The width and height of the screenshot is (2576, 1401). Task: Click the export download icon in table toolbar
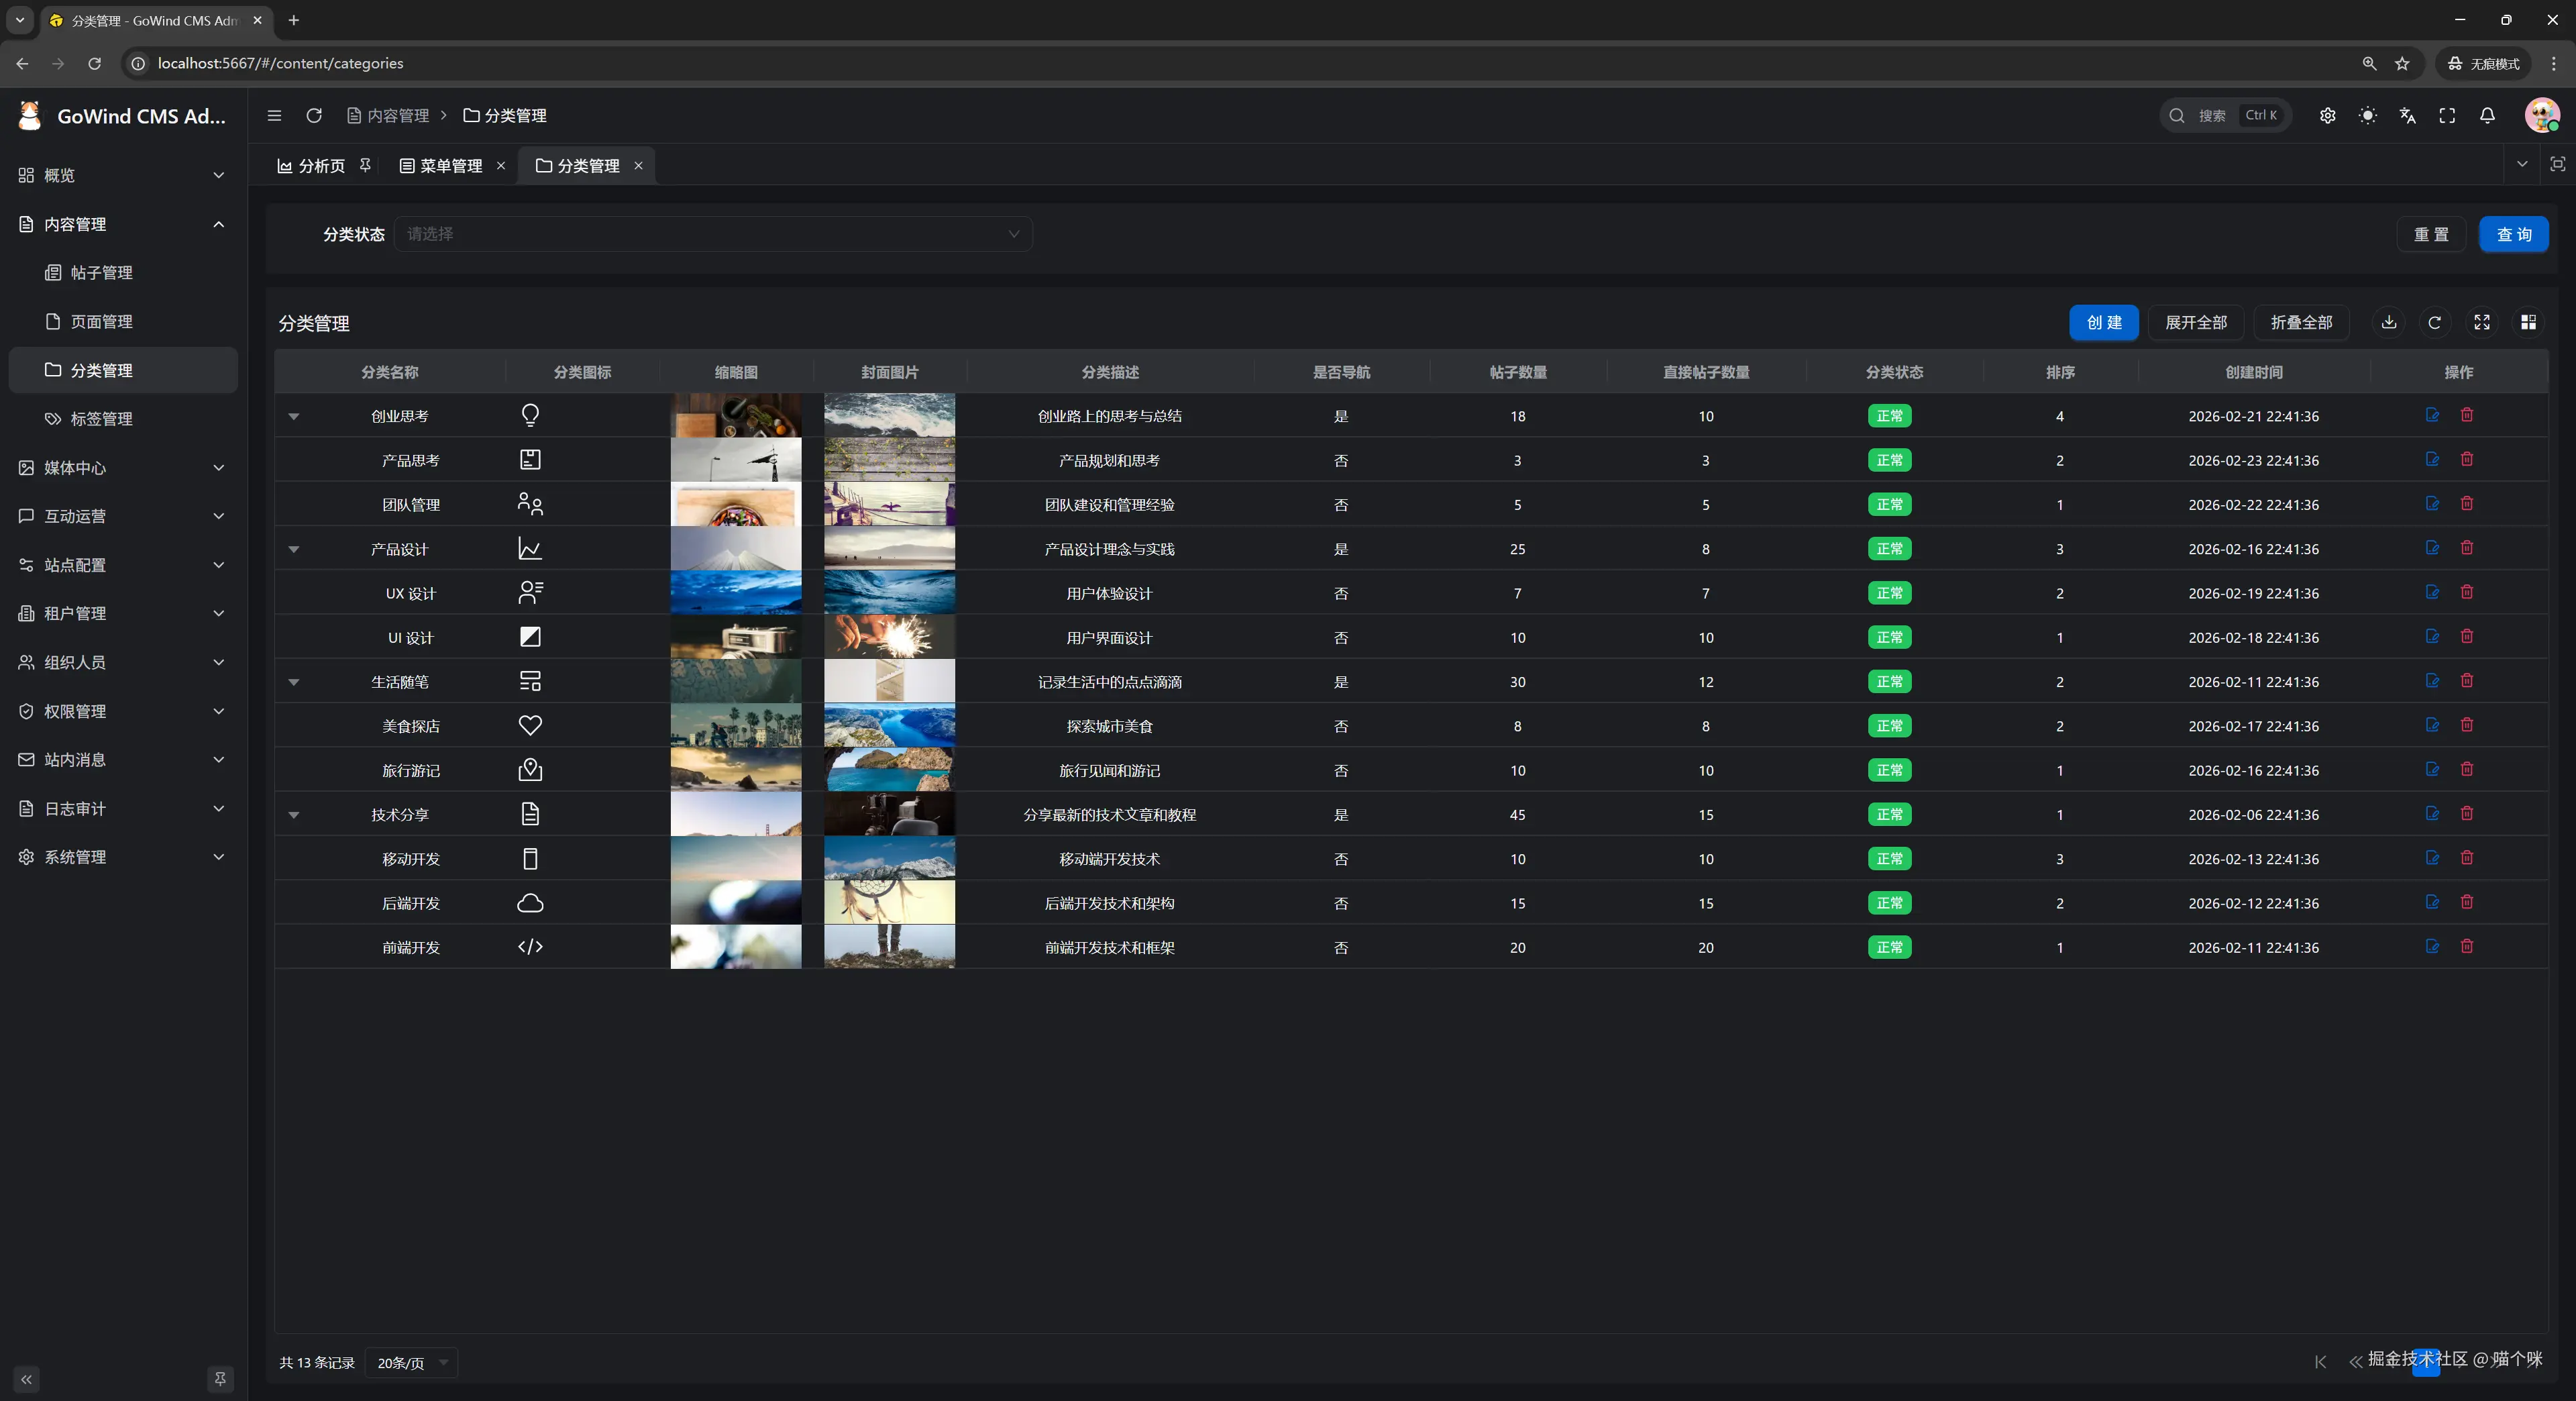pos(2388,322)
